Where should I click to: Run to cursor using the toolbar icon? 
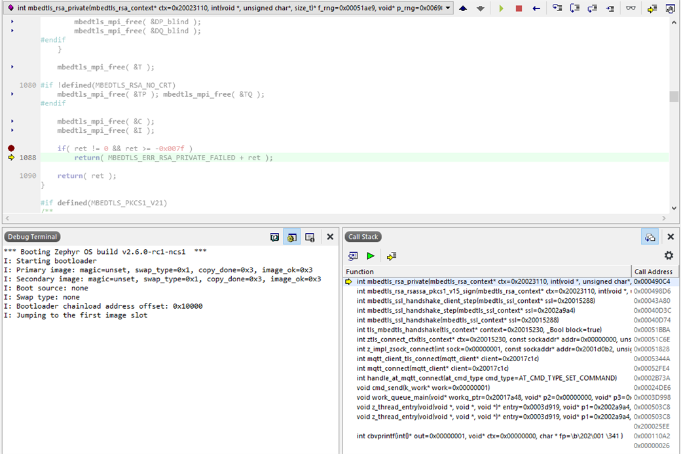(610, 9)
